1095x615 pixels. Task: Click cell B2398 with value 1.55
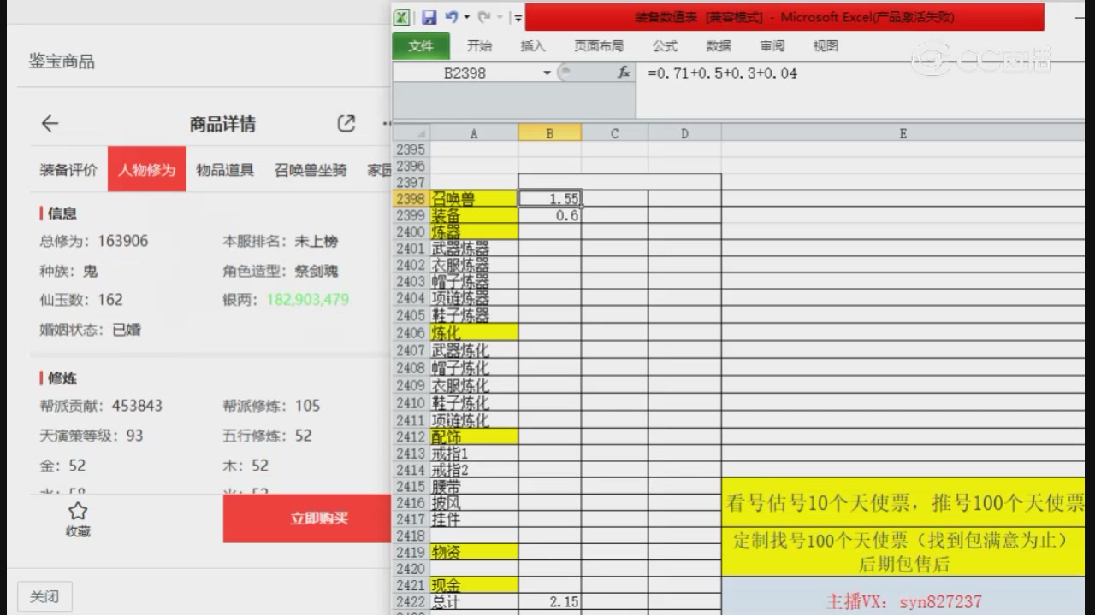pos(550,199)
